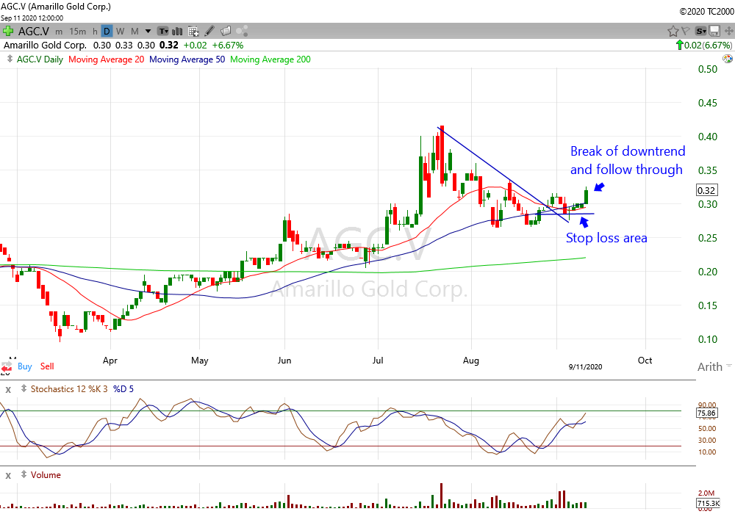Click the 9/11/2020 date marker on axis
Screen dimensions: 735x514
point(586,367)
